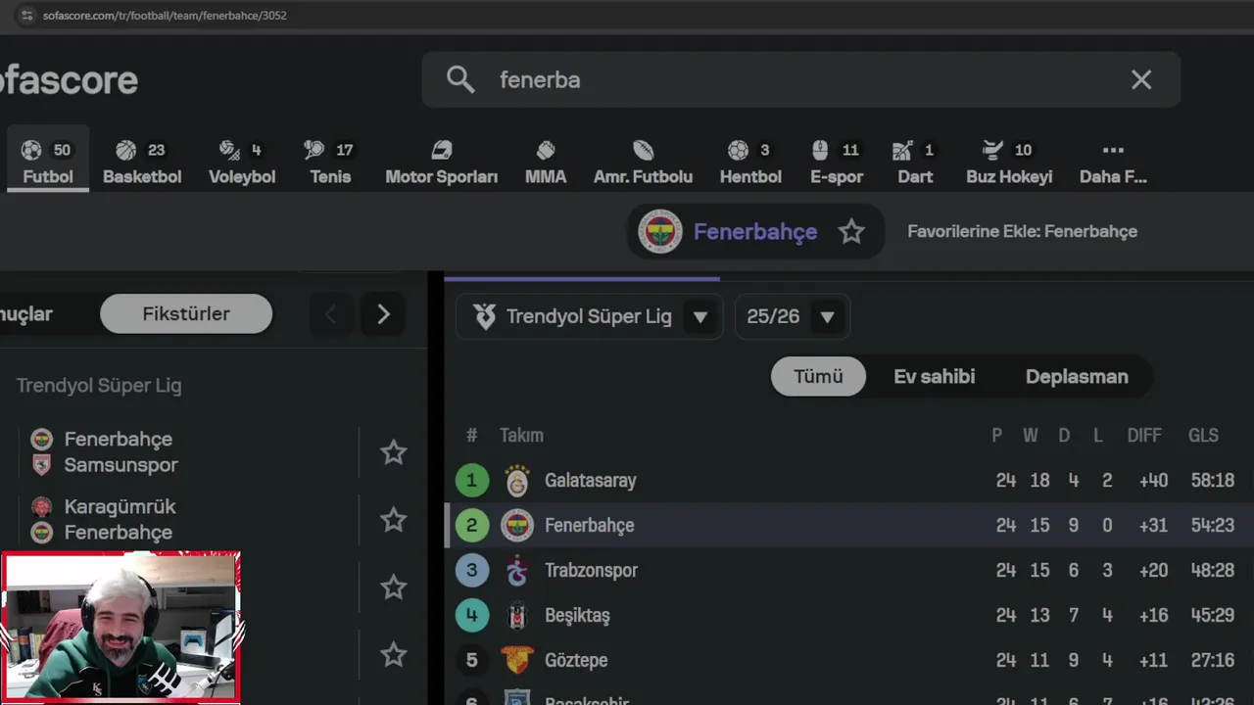Image resolution: width=1254 pixels, height=705 pixels.
Task: Open the Fenerbahçe team name link
Action: 755,232
